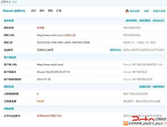Go to 首页 in navigation
The image size is (167, 127).
click(x=33, y=11)
